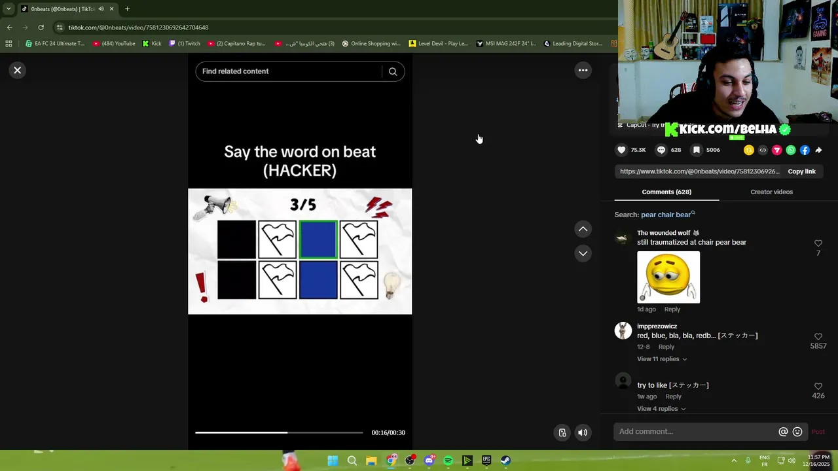Reply to the 'try to like' comment

click(673, 396)
